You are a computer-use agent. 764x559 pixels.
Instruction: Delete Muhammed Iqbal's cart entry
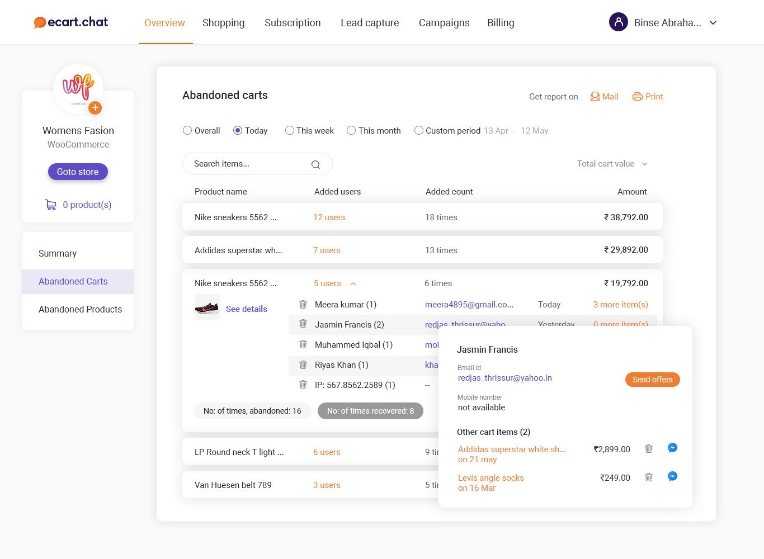click(x=303, y=344)
